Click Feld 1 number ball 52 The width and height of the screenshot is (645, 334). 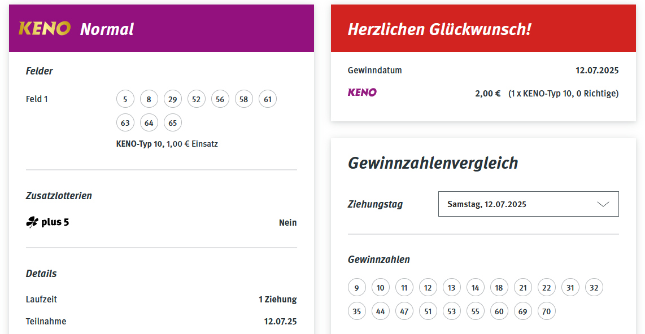(196, 99)
